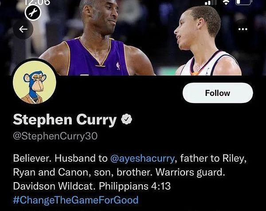
Task: Click the 'Philippians 4:13' bio text
Action: click(135, 186)
